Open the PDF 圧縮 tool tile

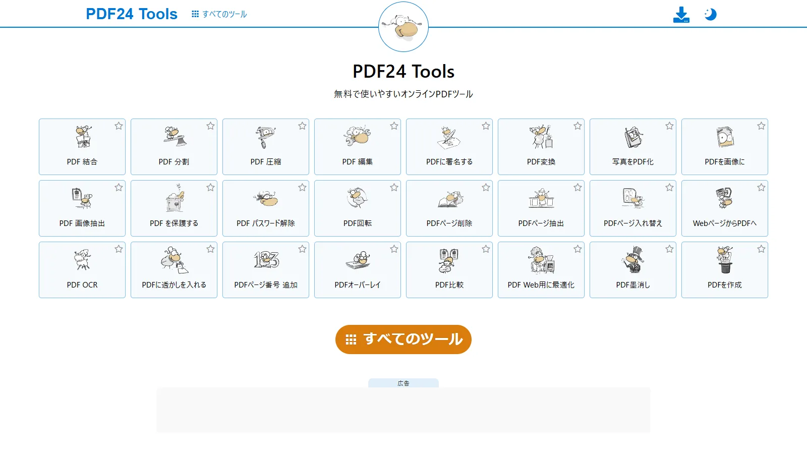(x=266, y=147)
